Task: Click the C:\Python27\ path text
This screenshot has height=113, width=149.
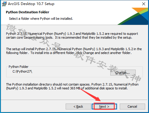Action: coord(22,71)
